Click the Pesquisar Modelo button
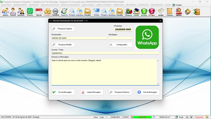 point(63,44)
